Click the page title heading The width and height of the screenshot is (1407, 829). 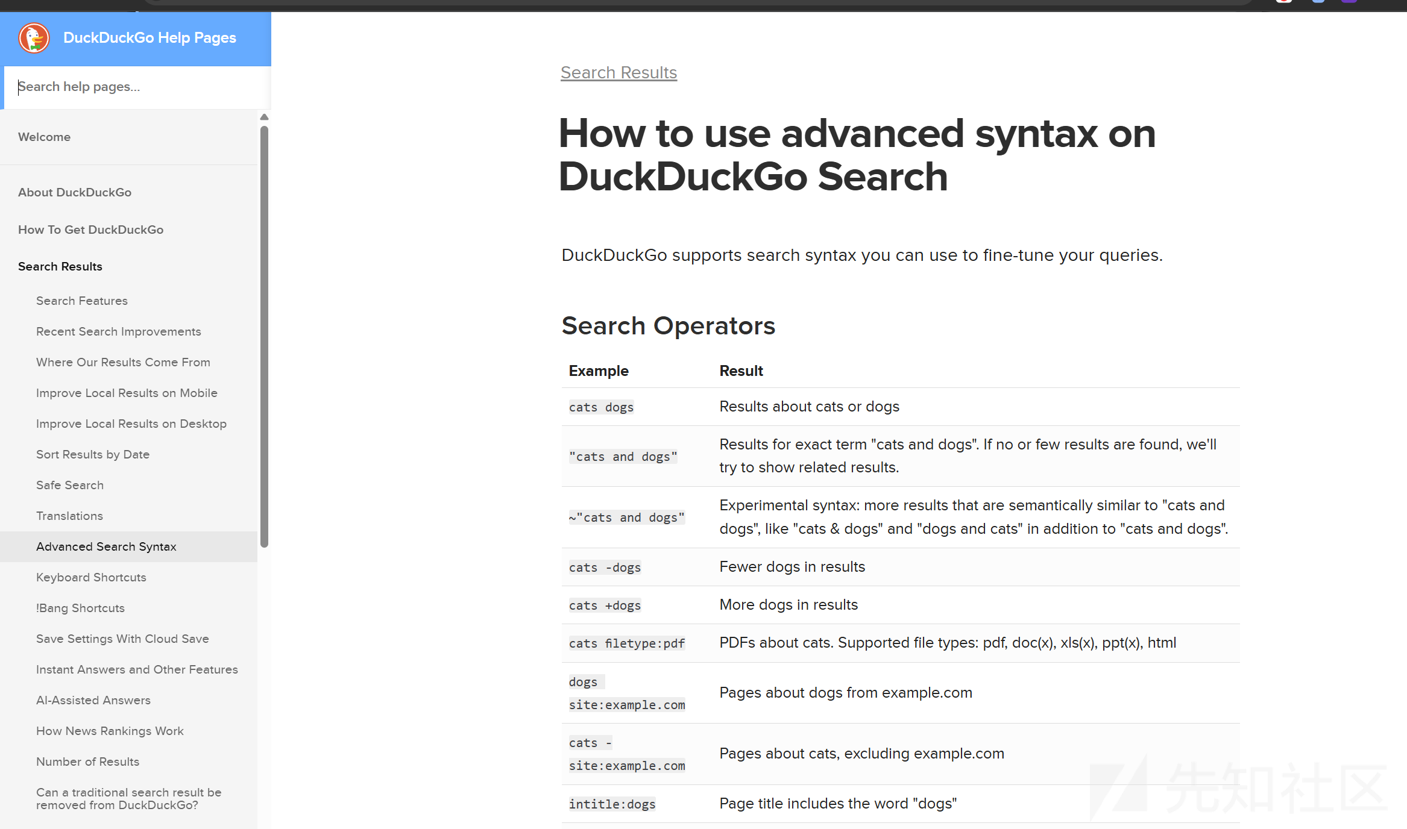[857, 155]
